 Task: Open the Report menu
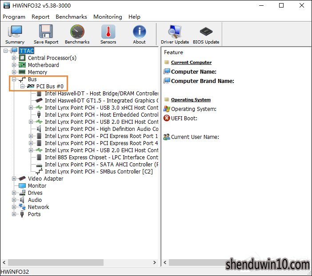pos(40,17)
